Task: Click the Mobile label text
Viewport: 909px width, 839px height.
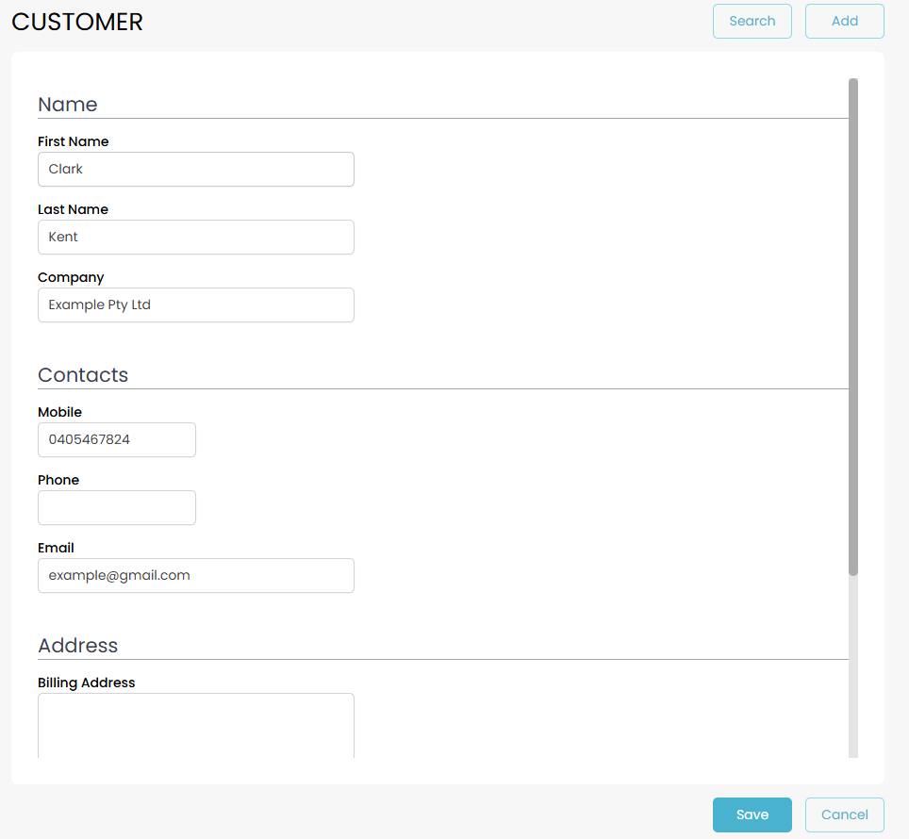Action: pyautogui.click(x=59, y=412)
